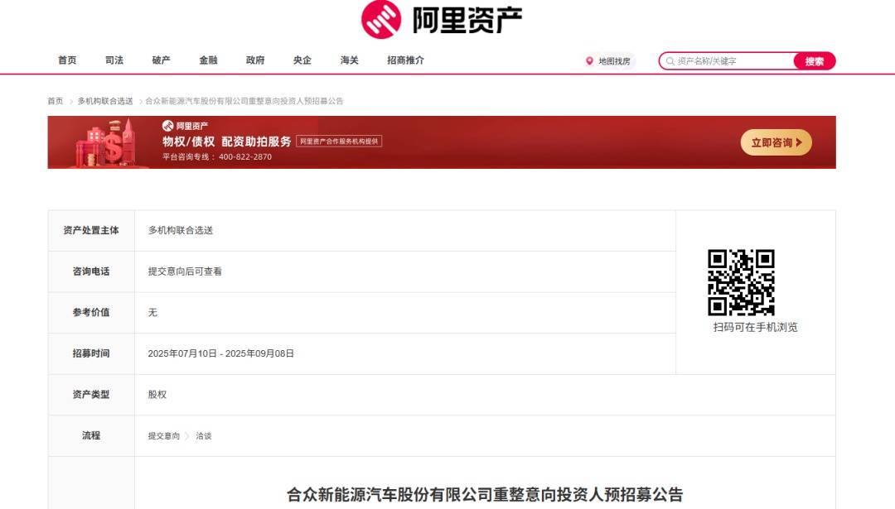Screen dimensions: 895x509
Task: Open the 司法 nav menu item
Action: pyautogui.click(x=114, y=60)
